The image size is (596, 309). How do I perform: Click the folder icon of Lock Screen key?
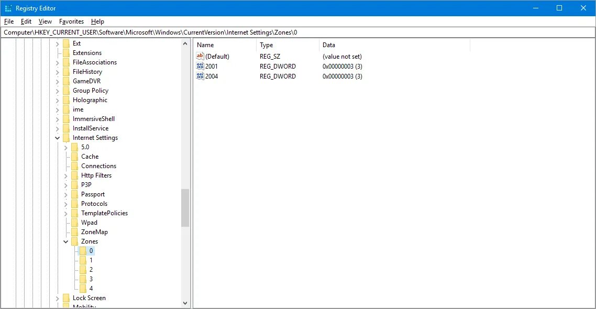[x=66, y=298]
